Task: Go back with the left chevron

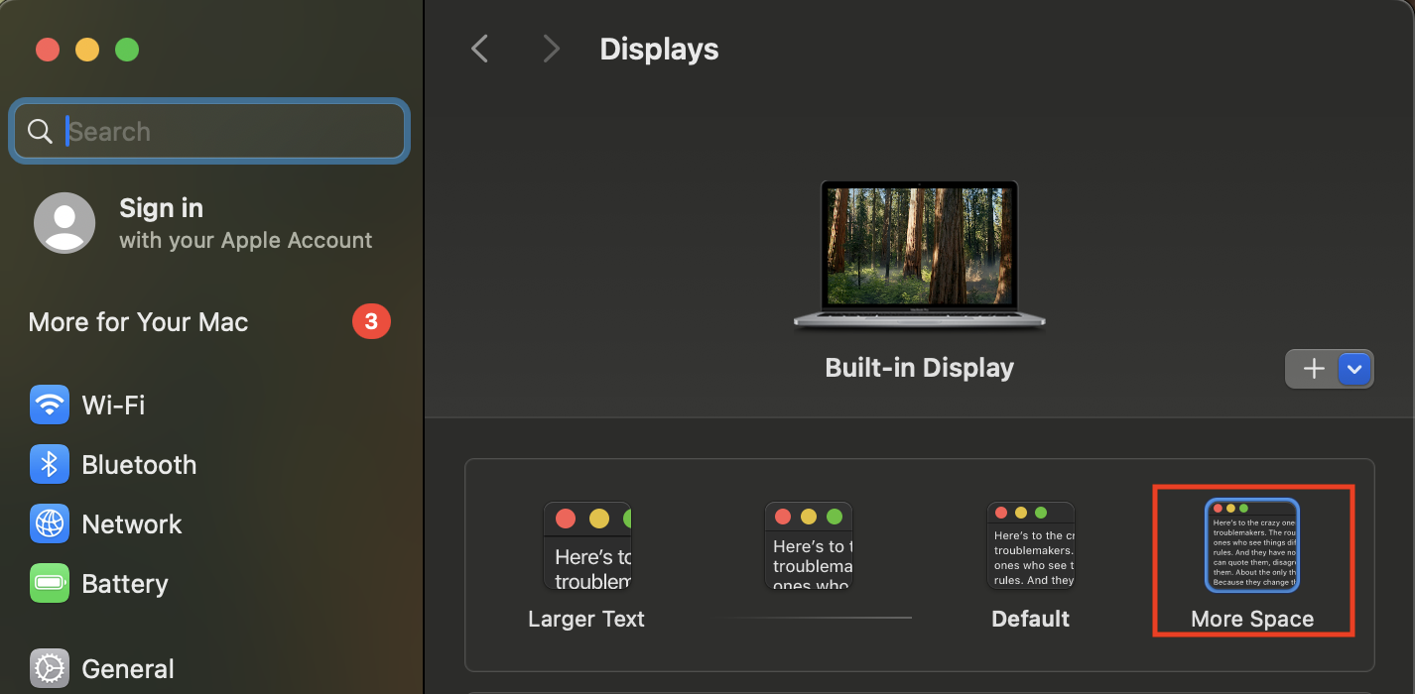Action: click(x=480, y=49)
